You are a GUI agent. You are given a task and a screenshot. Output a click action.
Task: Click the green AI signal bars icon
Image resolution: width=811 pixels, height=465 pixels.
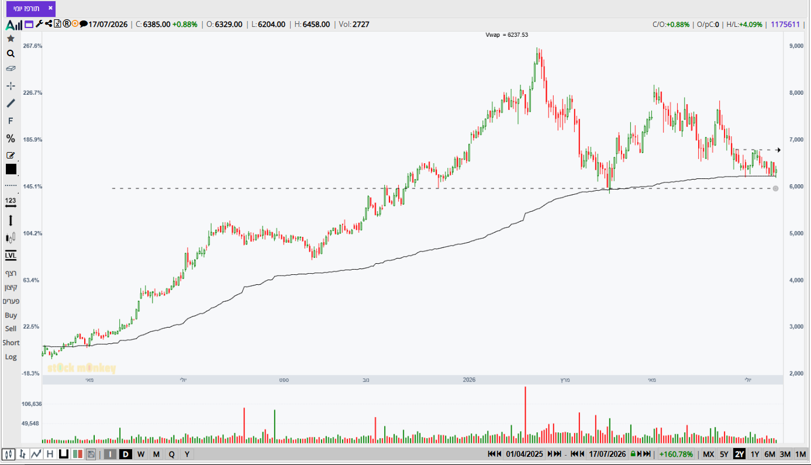14,25
